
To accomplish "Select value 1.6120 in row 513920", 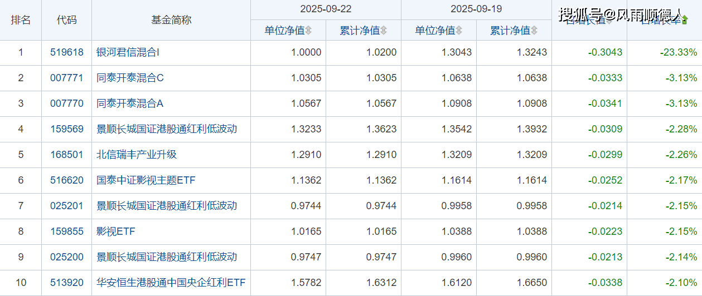I will click(x=457, y=283).
